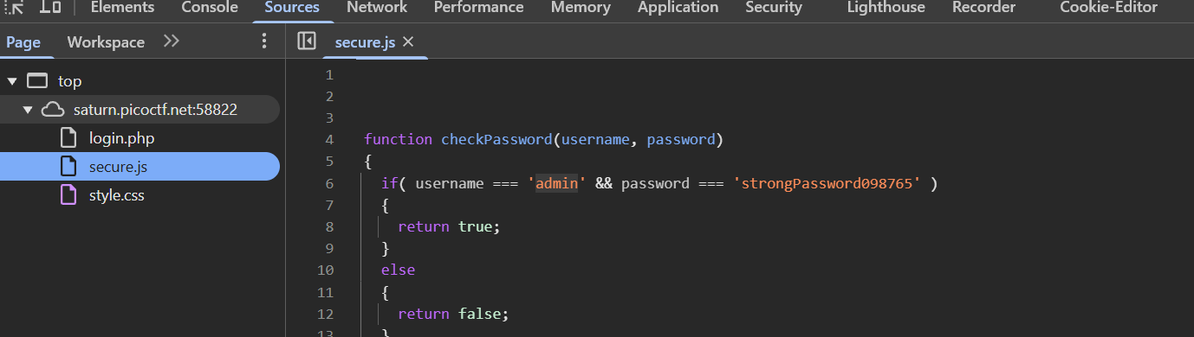Click the function keyword on line 4
The image size is (1194, 337).
(398, 139)
